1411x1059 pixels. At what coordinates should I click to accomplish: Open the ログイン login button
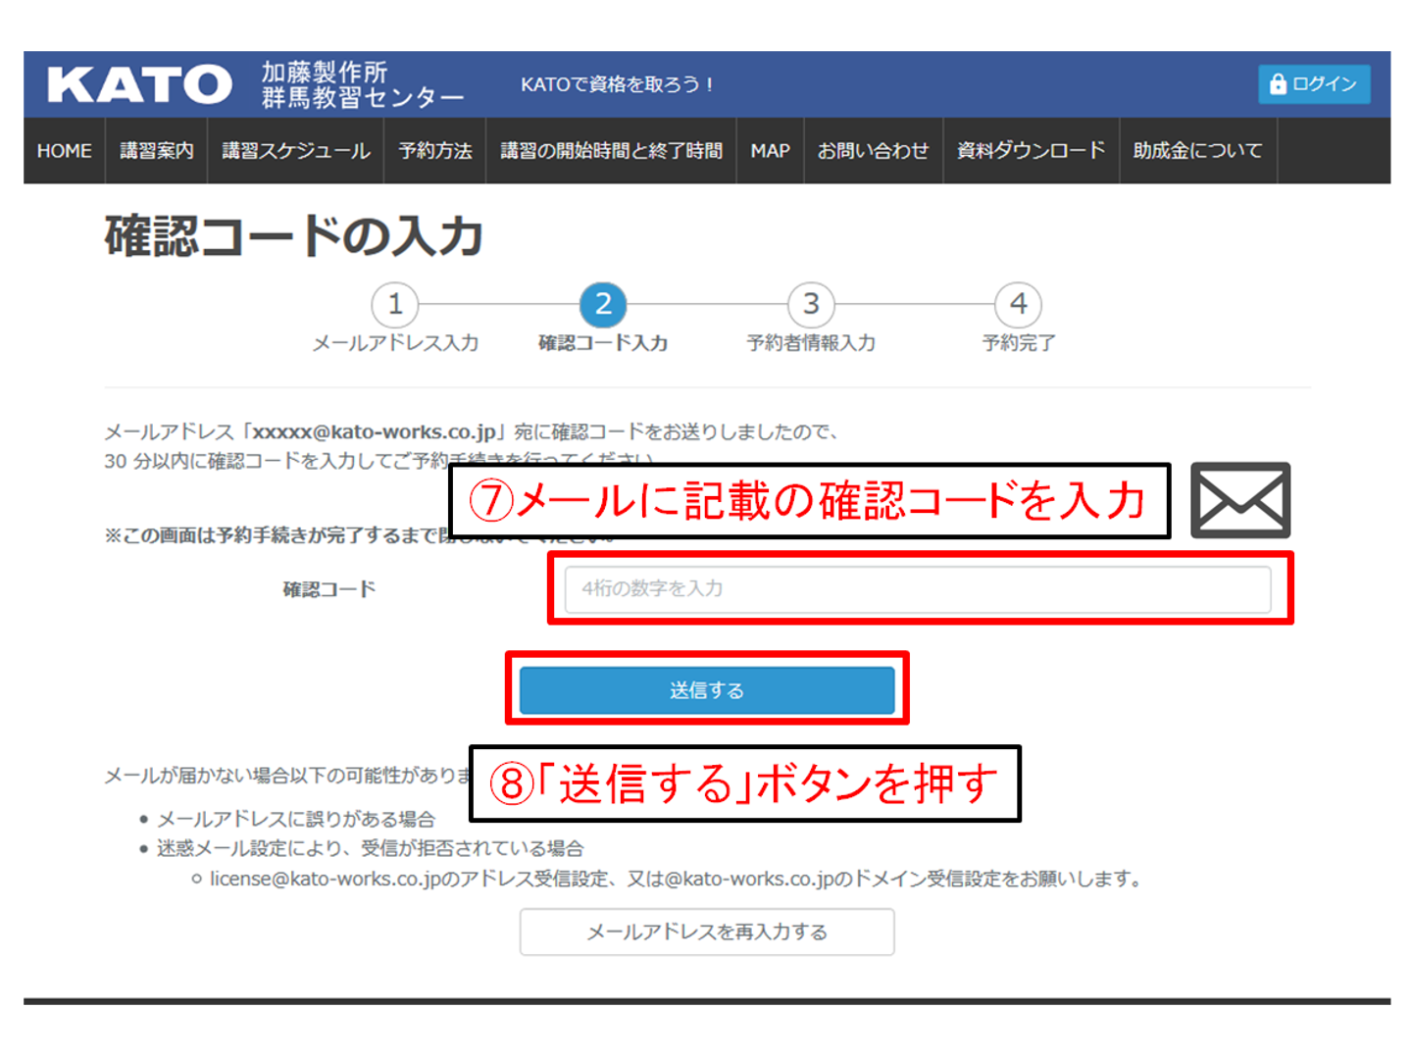1314,84
